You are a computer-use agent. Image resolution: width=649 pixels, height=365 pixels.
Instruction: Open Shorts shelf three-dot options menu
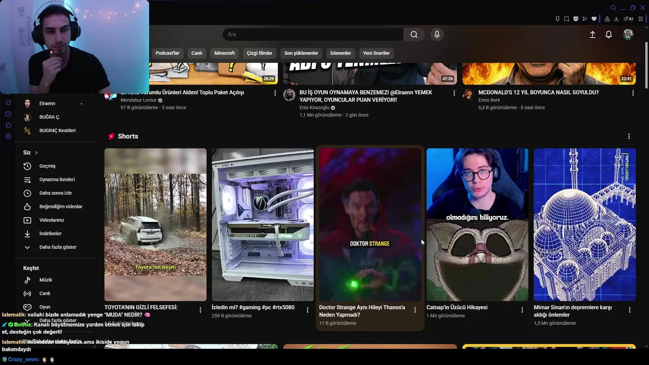[629, 136]
